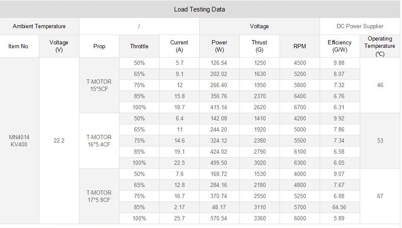
Task: Select the Throttle column header
Action: point(139,46)
